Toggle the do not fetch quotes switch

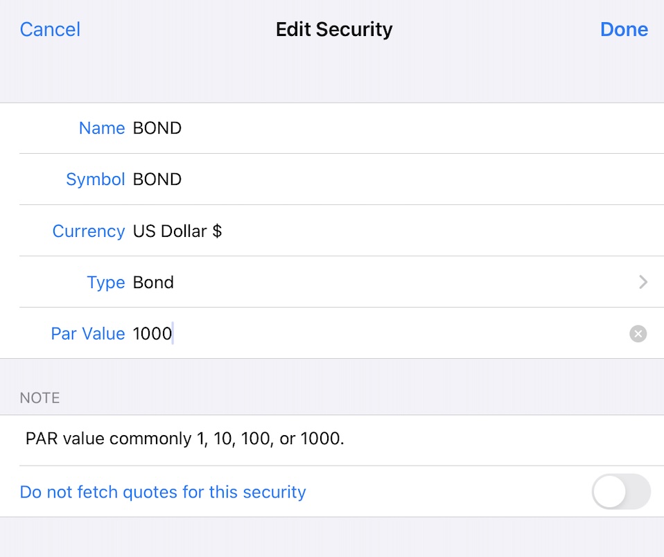coord(621,492)
